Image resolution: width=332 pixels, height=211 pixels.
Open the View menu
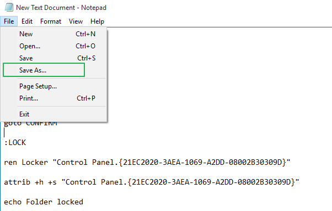(76, 21)
